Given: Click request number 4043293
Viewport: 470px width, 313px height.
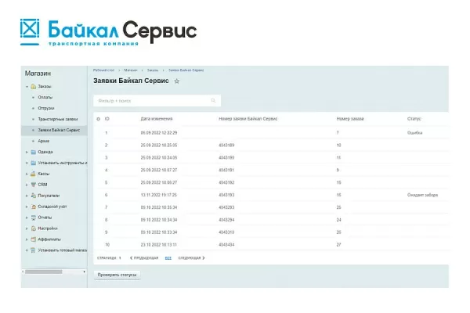Looking at the screenshot, I should point(226,207).
